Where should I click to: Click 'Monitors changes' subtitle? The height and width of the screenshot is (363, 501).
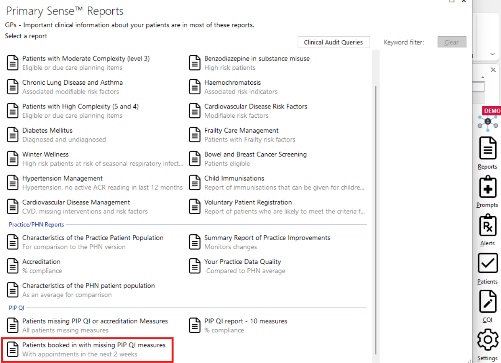[x=230, y=247]
